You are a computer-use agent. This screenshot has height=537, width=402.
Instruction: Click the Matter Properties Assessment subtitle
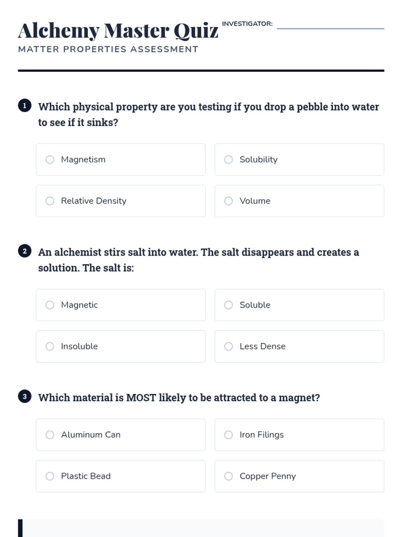(x=108, y=49)
